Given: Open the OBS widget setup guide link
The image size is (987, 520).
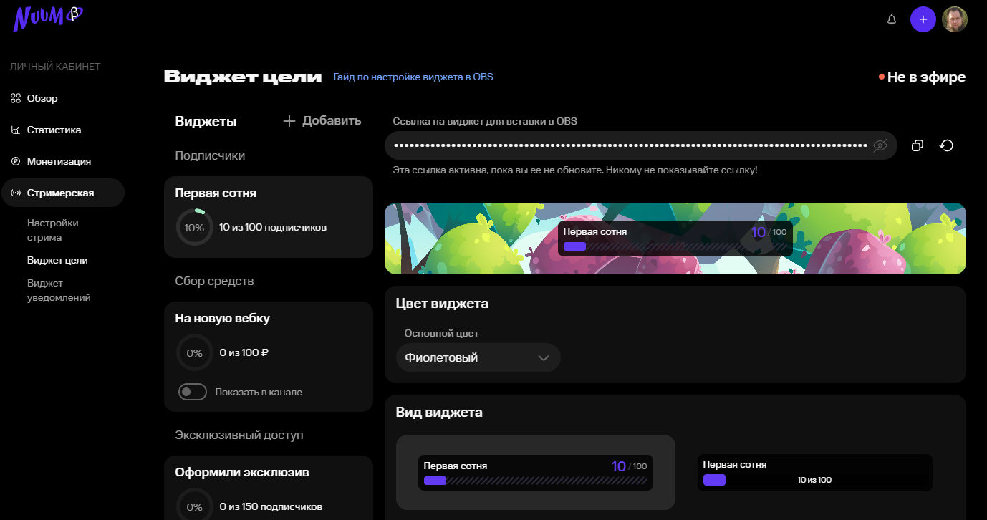Looking at the screenshot, I should [413, 77].
